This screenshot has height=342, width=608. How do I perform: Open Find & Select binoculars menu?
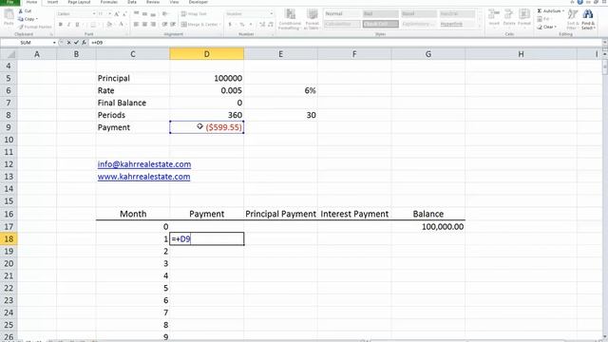[x=588, y=19]
